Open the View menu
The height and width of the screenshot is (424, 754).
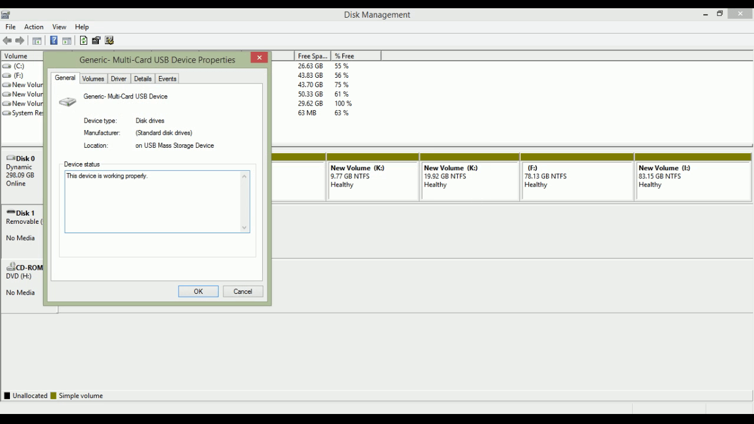click(59, 27)
